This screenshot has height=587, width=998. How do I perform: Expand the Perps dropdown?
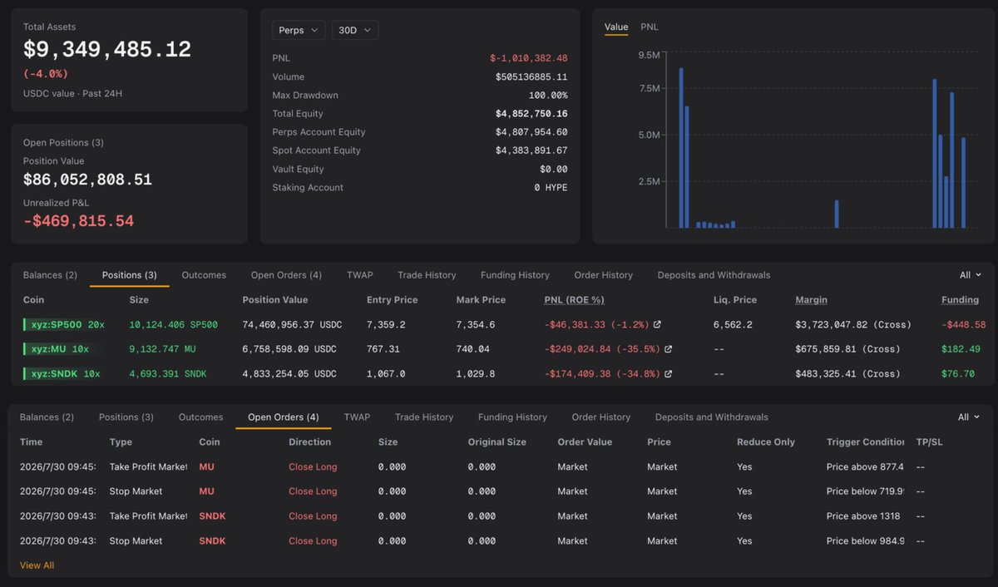(299, 30)
